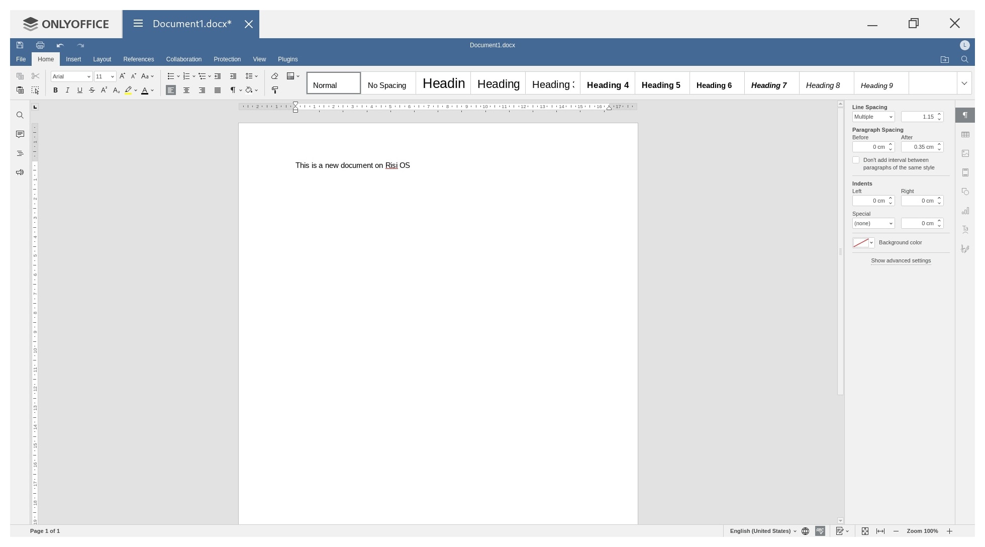Open signature settings in the right sidebar
985x547 pixels.
pyautogui.click(x=965, y=249)
